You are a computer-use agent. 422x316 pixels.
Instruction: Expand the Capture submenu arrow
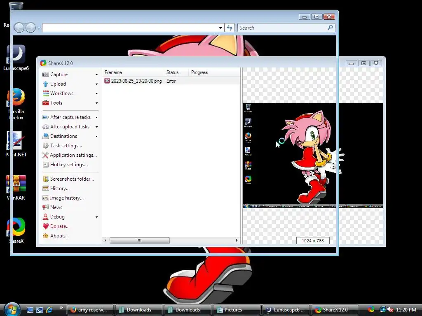96,75
